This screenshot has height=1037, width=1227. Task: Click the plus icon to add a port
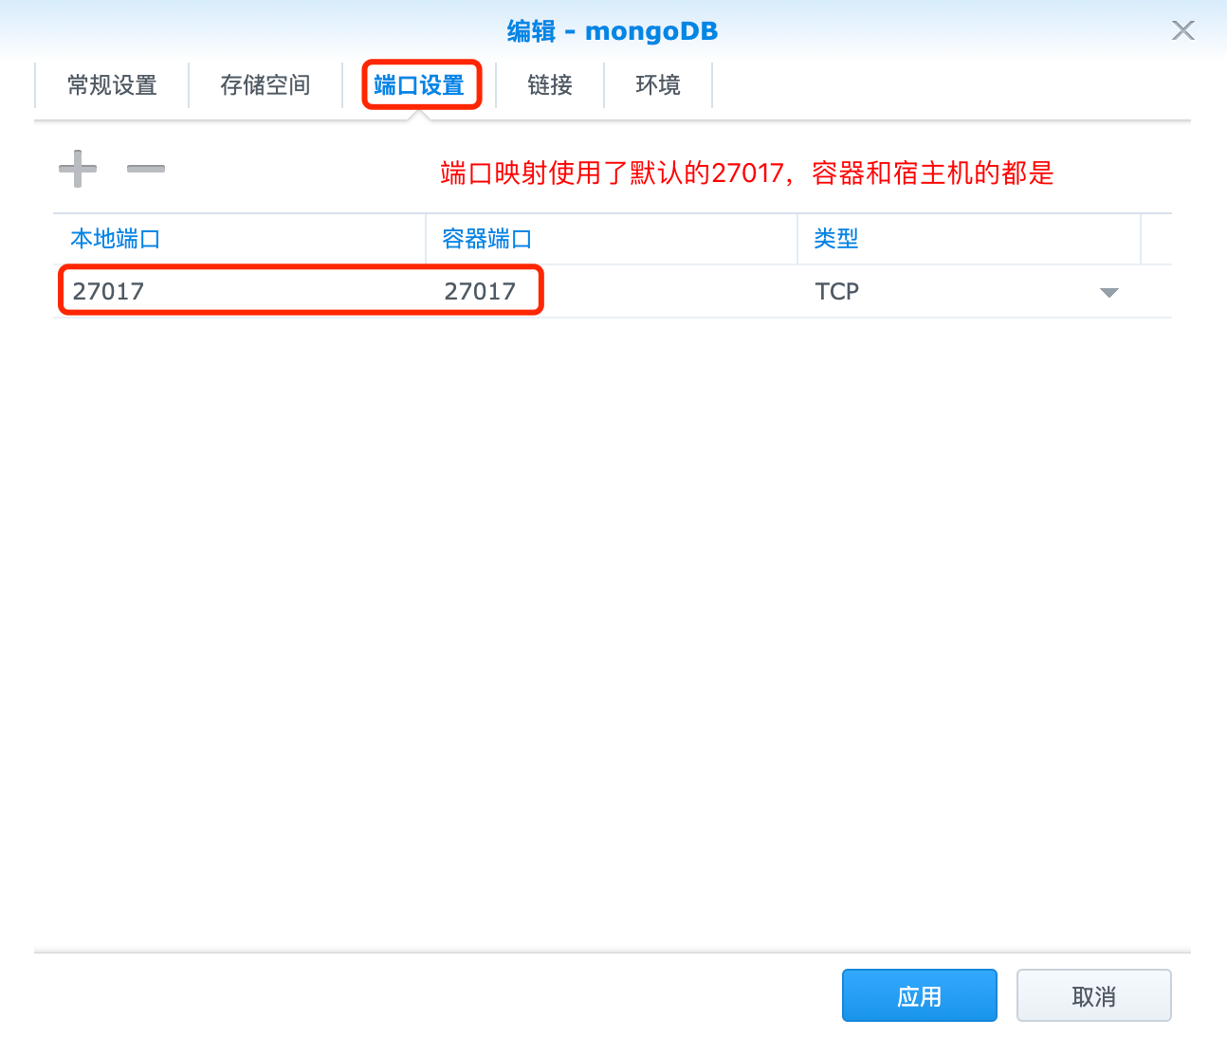click(78, 169)
